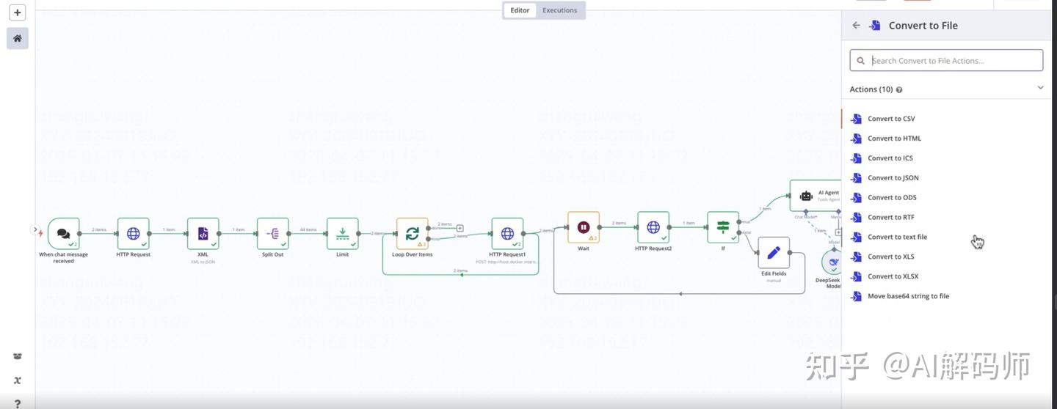Select the Wait node

[584, 227]
